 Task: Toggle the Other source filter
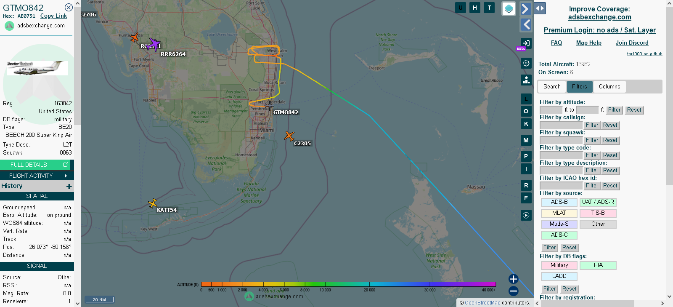coord(598,224)
